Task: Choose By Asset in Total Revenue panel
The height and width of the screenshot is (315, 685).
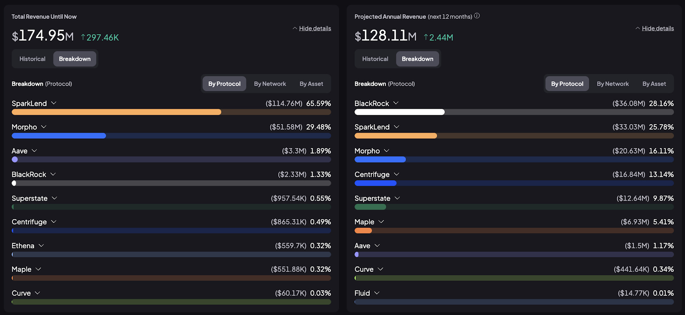Action: coord(312,84)
